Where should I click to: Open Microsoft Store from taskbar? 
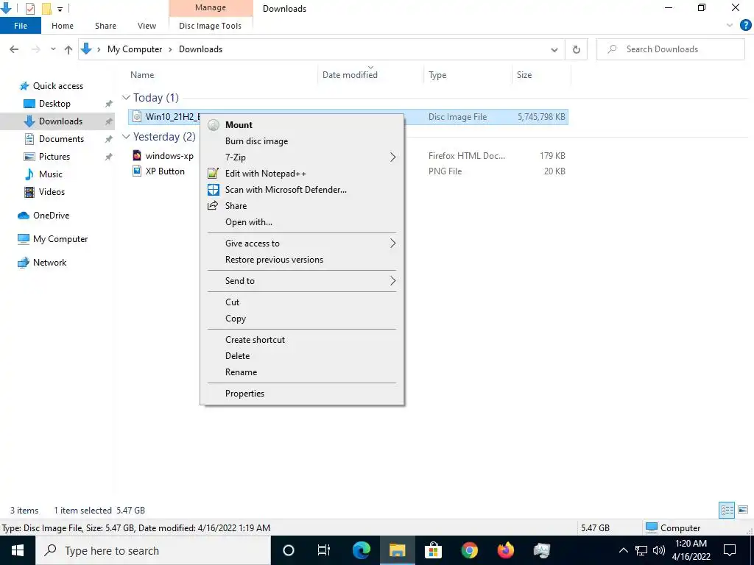point(433,550)
